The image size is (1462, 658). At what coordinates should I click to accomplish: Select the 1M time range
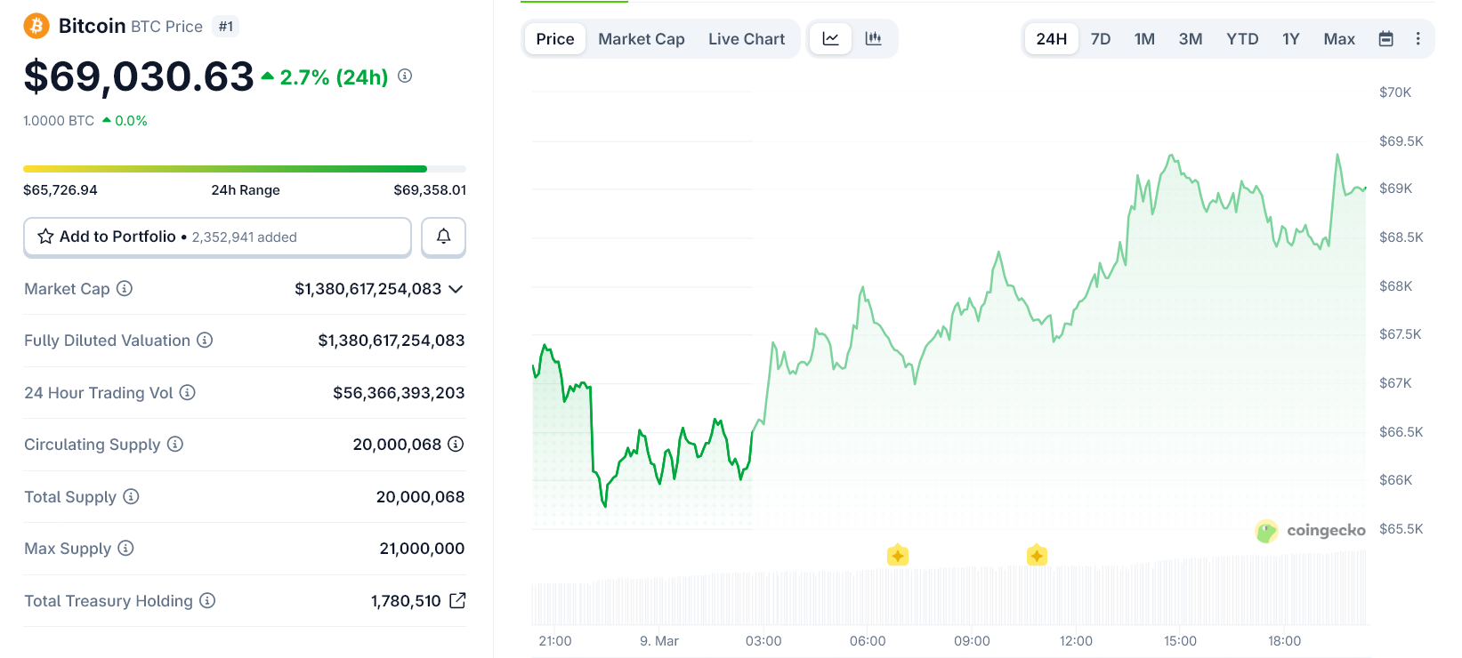pyautogui.click(x=1144, y=39)
